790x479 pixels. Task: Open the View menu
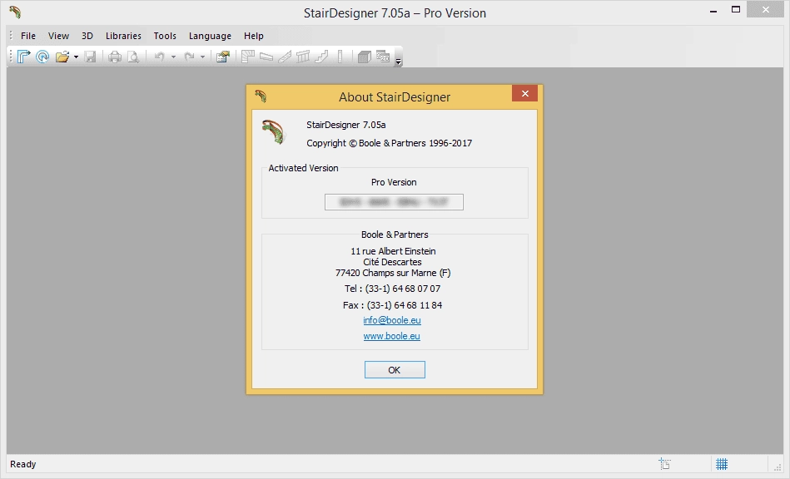coord(58,36)
